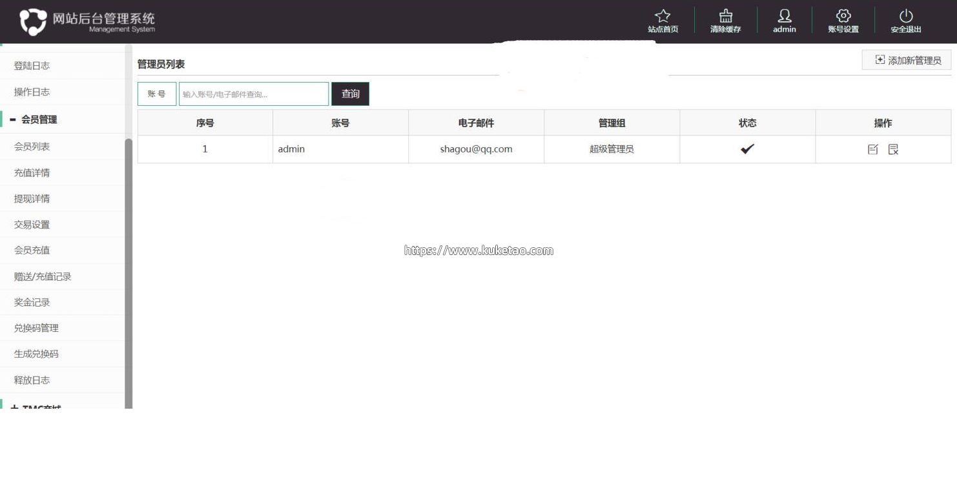Open 提现详情 in the sidebar
957x501 pixels.
coord(32,198)
